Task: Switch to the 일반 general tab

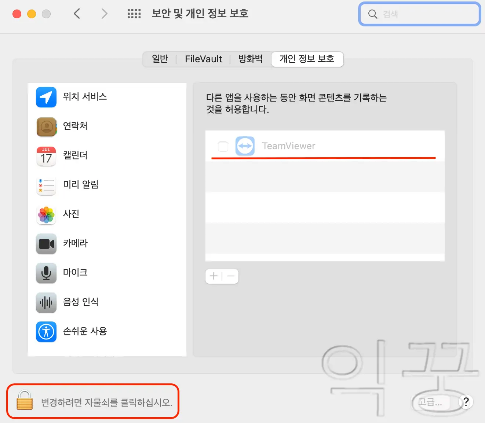Action: pos(160,59)
